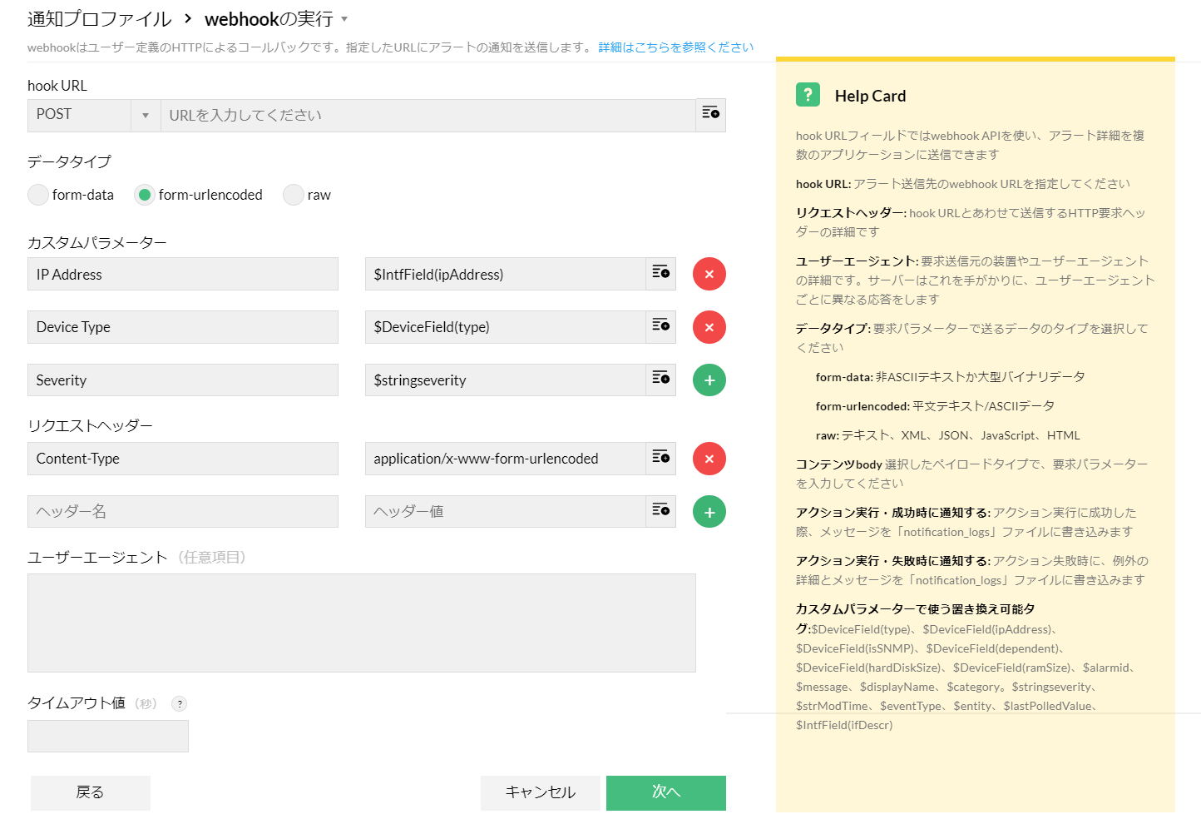Edit the IP Address parameter name field
This screenshot has width=1201, height=834.
pyautogui.click(x=183, y=274)
